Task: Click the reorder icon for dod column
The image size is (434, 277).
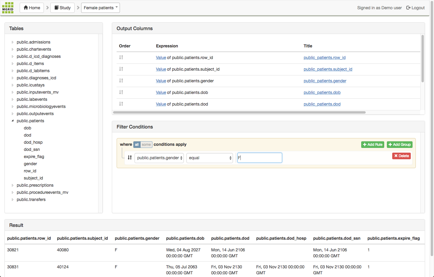Action: point(121,104)
